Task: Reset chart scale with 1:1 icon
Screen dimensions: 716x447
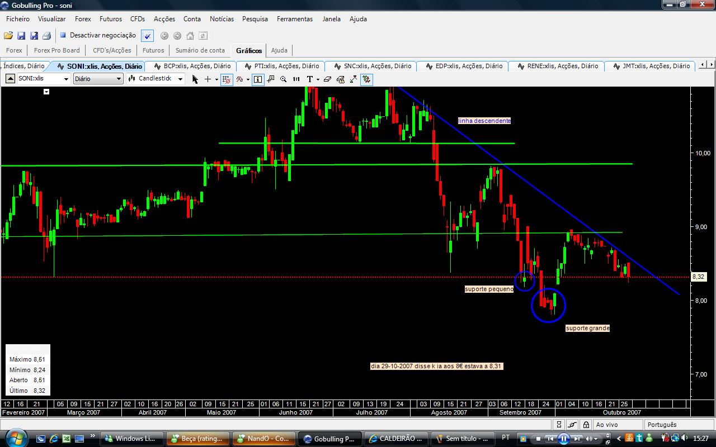Action: point(296,79)
